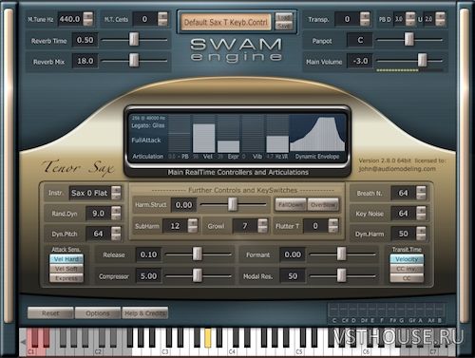Click the Rand.Dyn stepper arrows
This screenshot has height=358, width=475.
click(x=116, y=214)
